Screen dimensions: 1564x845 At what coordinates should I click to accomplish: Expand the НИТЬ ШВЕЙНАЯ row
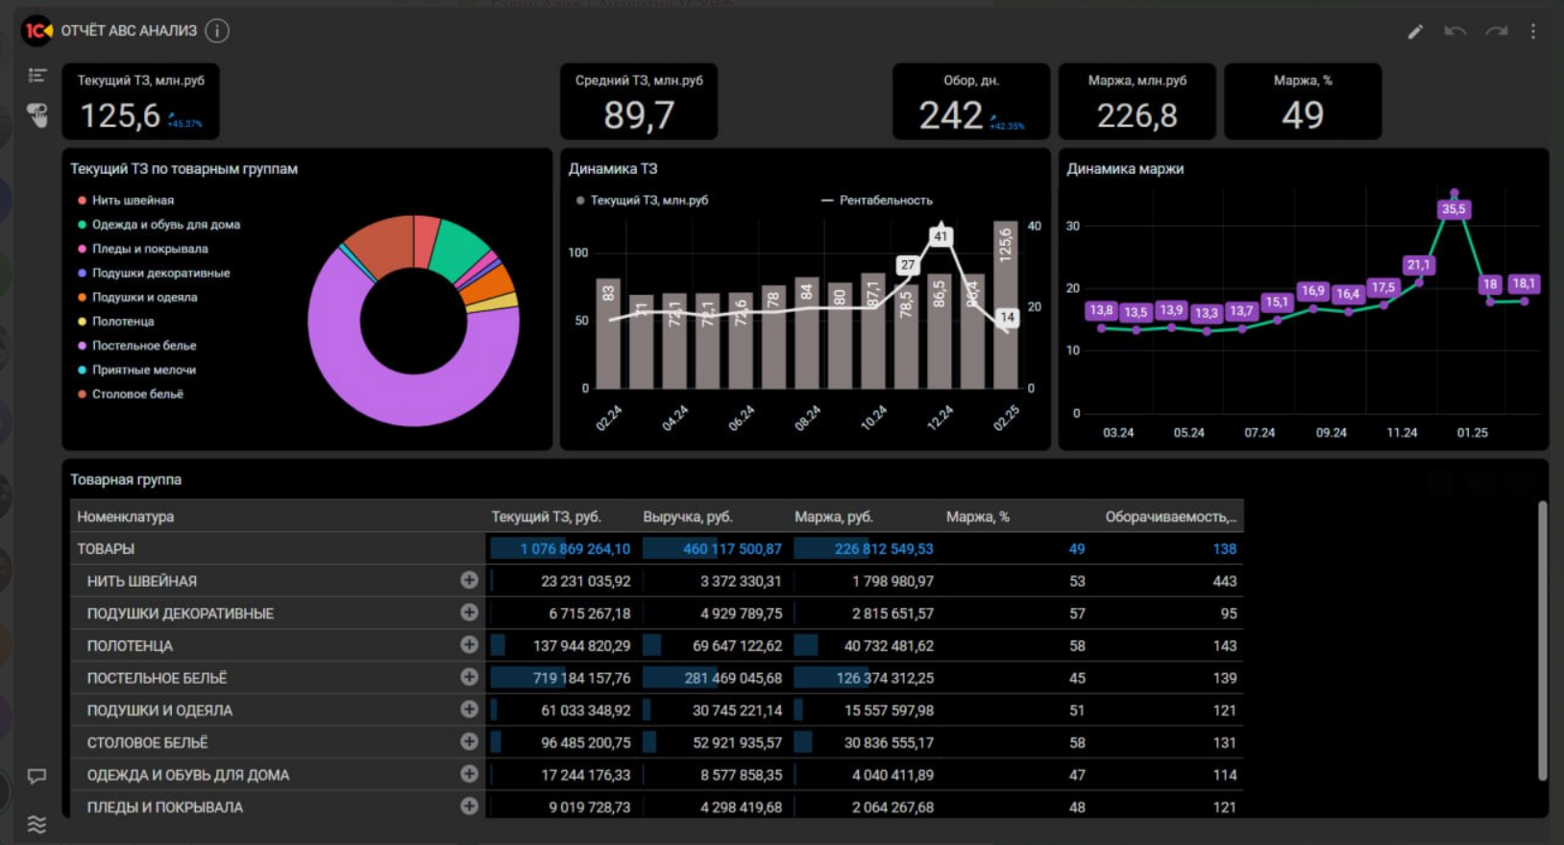coord(469,580)
